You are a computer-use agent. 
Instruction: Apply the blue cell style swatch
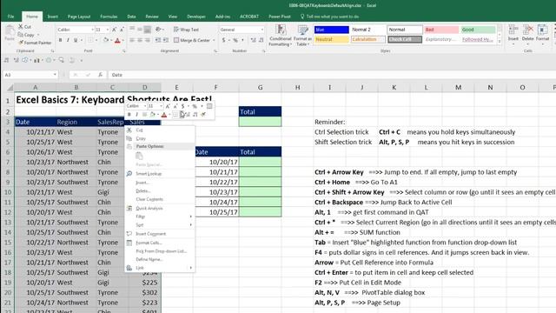[332, 30]
